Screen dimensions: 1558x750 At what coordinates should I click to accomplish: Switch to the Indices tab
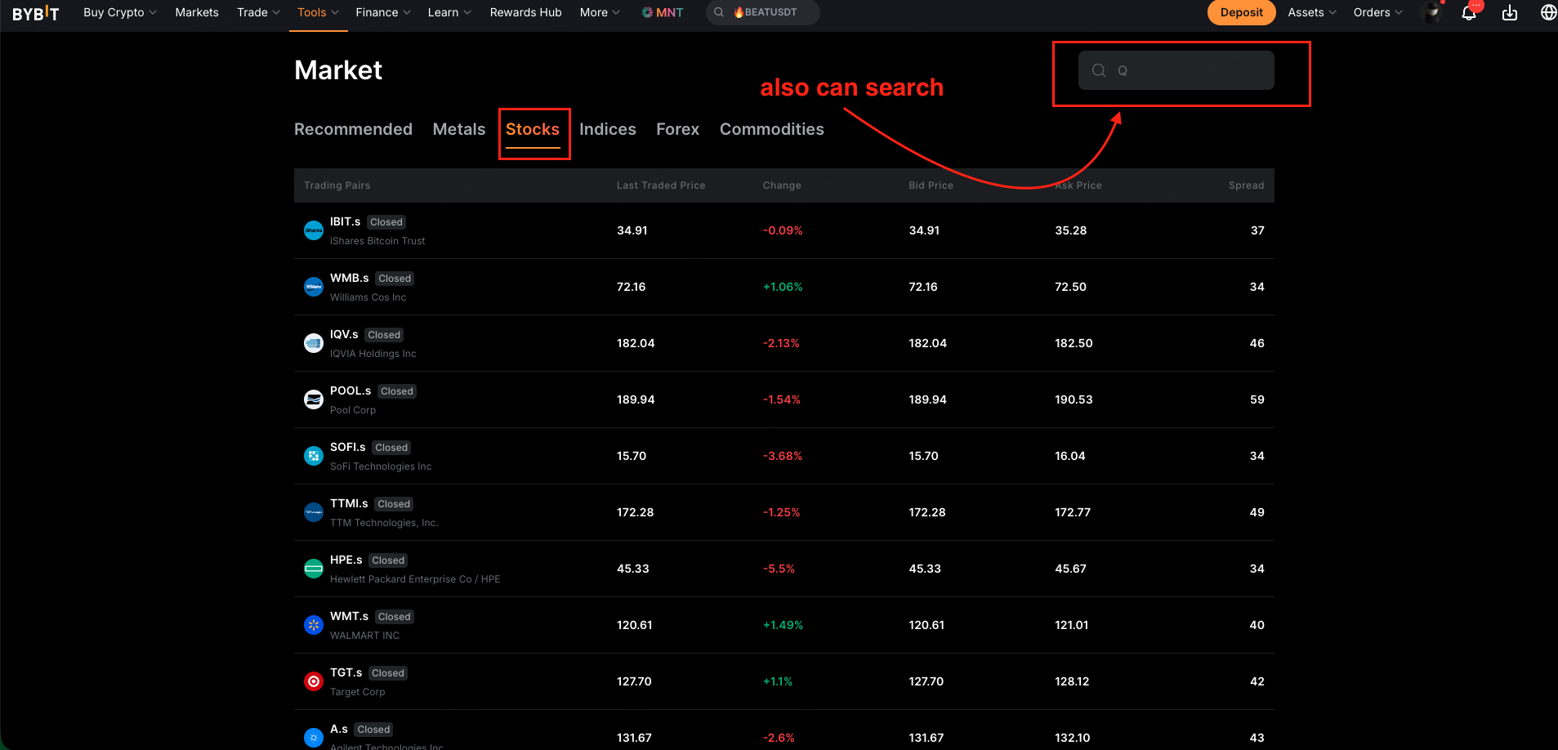608,129
